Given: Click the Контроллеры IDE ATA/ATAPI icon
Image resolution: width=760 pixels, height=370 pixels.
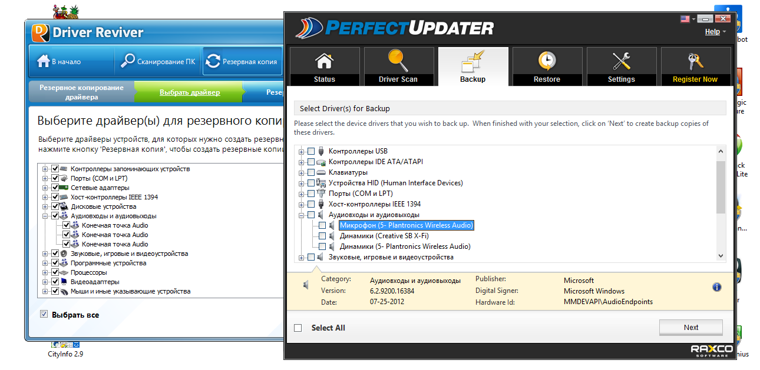Looking at the screenshot, I should tap(321, 162).
